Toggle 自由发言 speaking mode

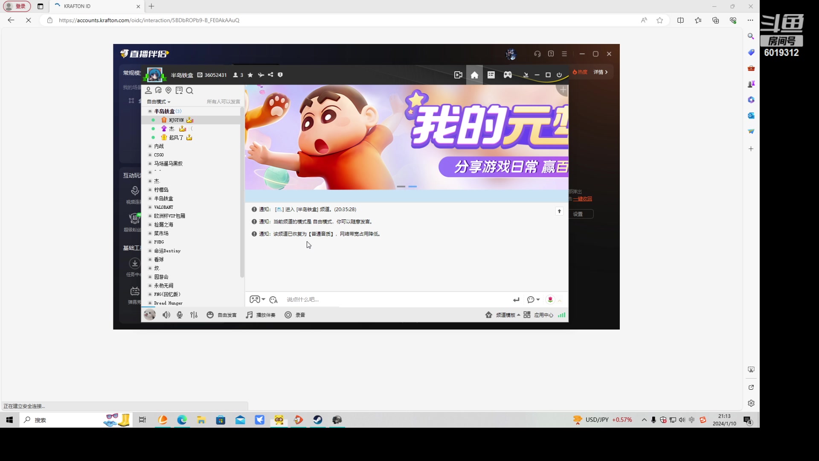click(221, 315)
